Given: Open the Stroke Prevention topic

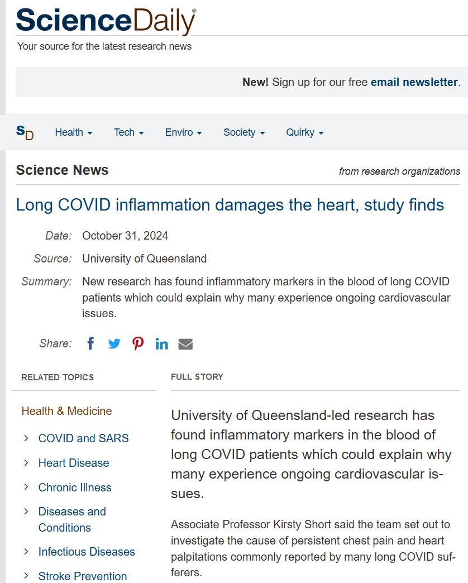Looking at the screenshot, I should (83, 576).
